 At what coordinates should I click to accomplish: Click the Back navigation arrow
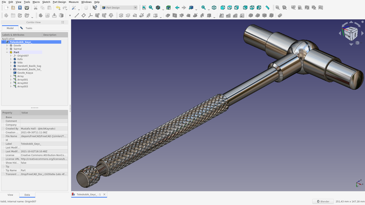(177, 8)
